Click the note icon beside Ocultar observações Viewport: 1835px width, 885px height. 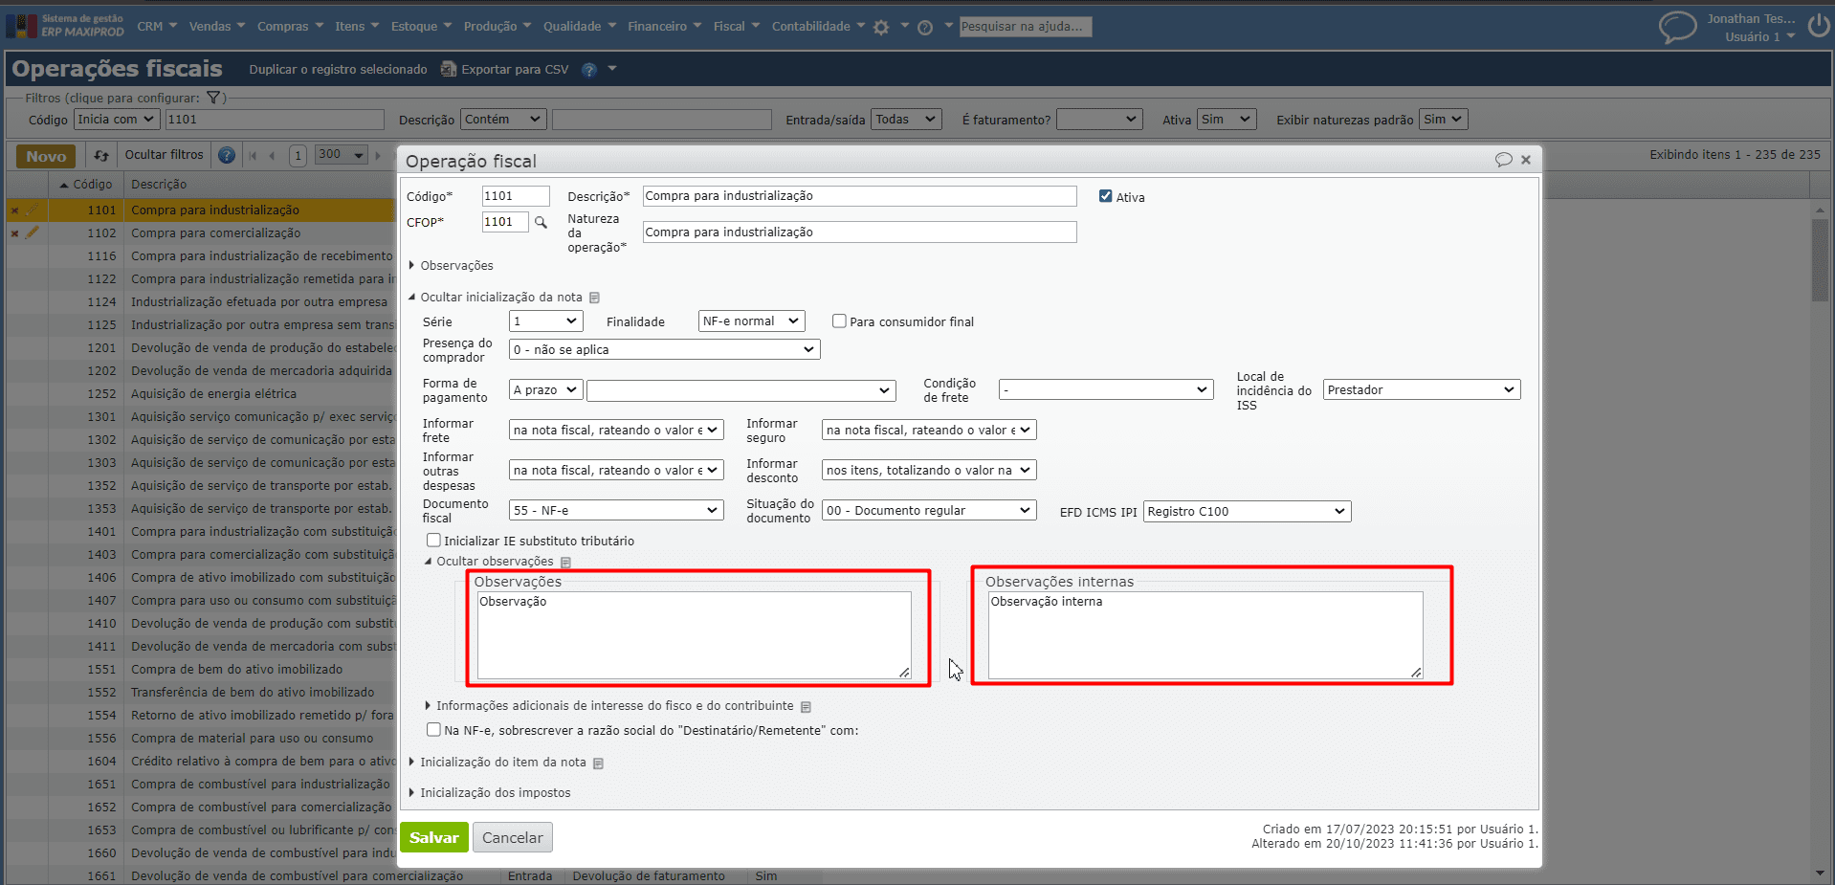pos(565,563)
